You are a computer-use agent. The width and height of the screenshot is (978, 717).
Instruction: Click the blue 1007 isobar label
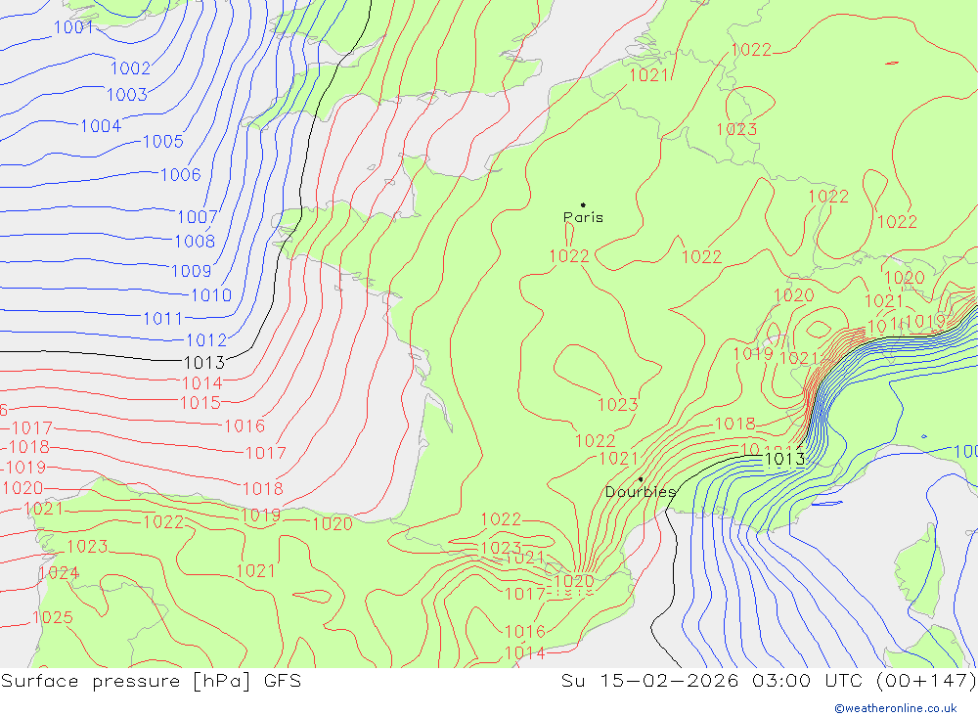198,217
